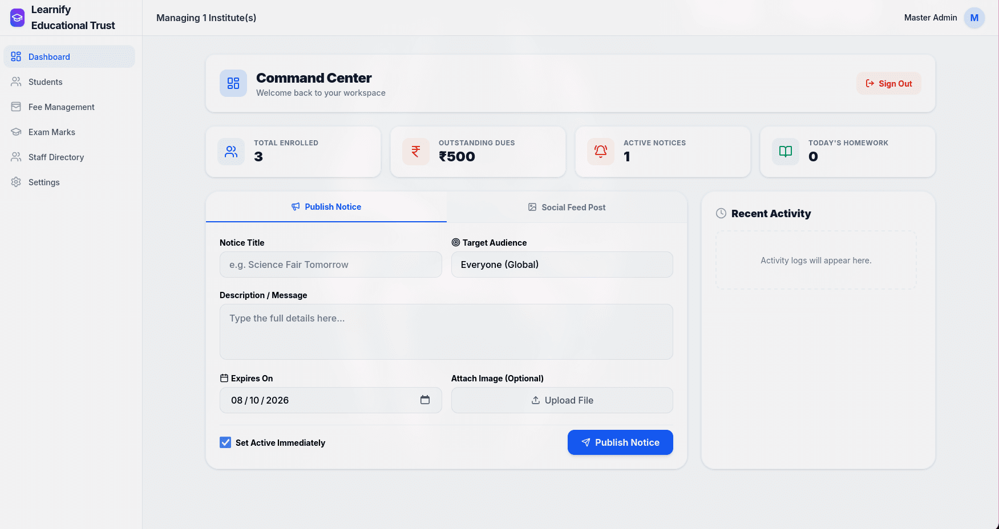This screenshot has width=999, height=529.
Task: Click the Active Notices bell icon
Action: coord(601,152)
